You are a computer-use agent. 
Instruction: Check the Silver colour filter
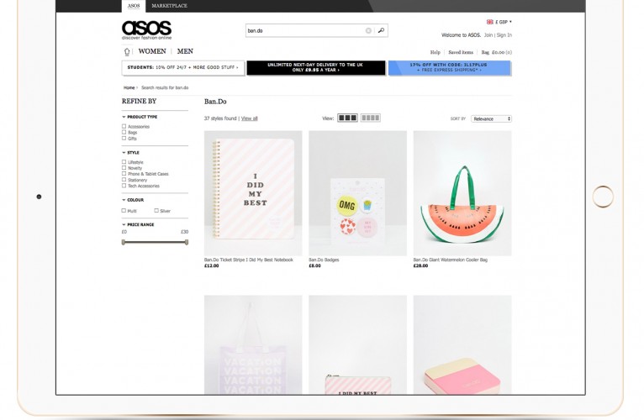[x=156, y=211]
